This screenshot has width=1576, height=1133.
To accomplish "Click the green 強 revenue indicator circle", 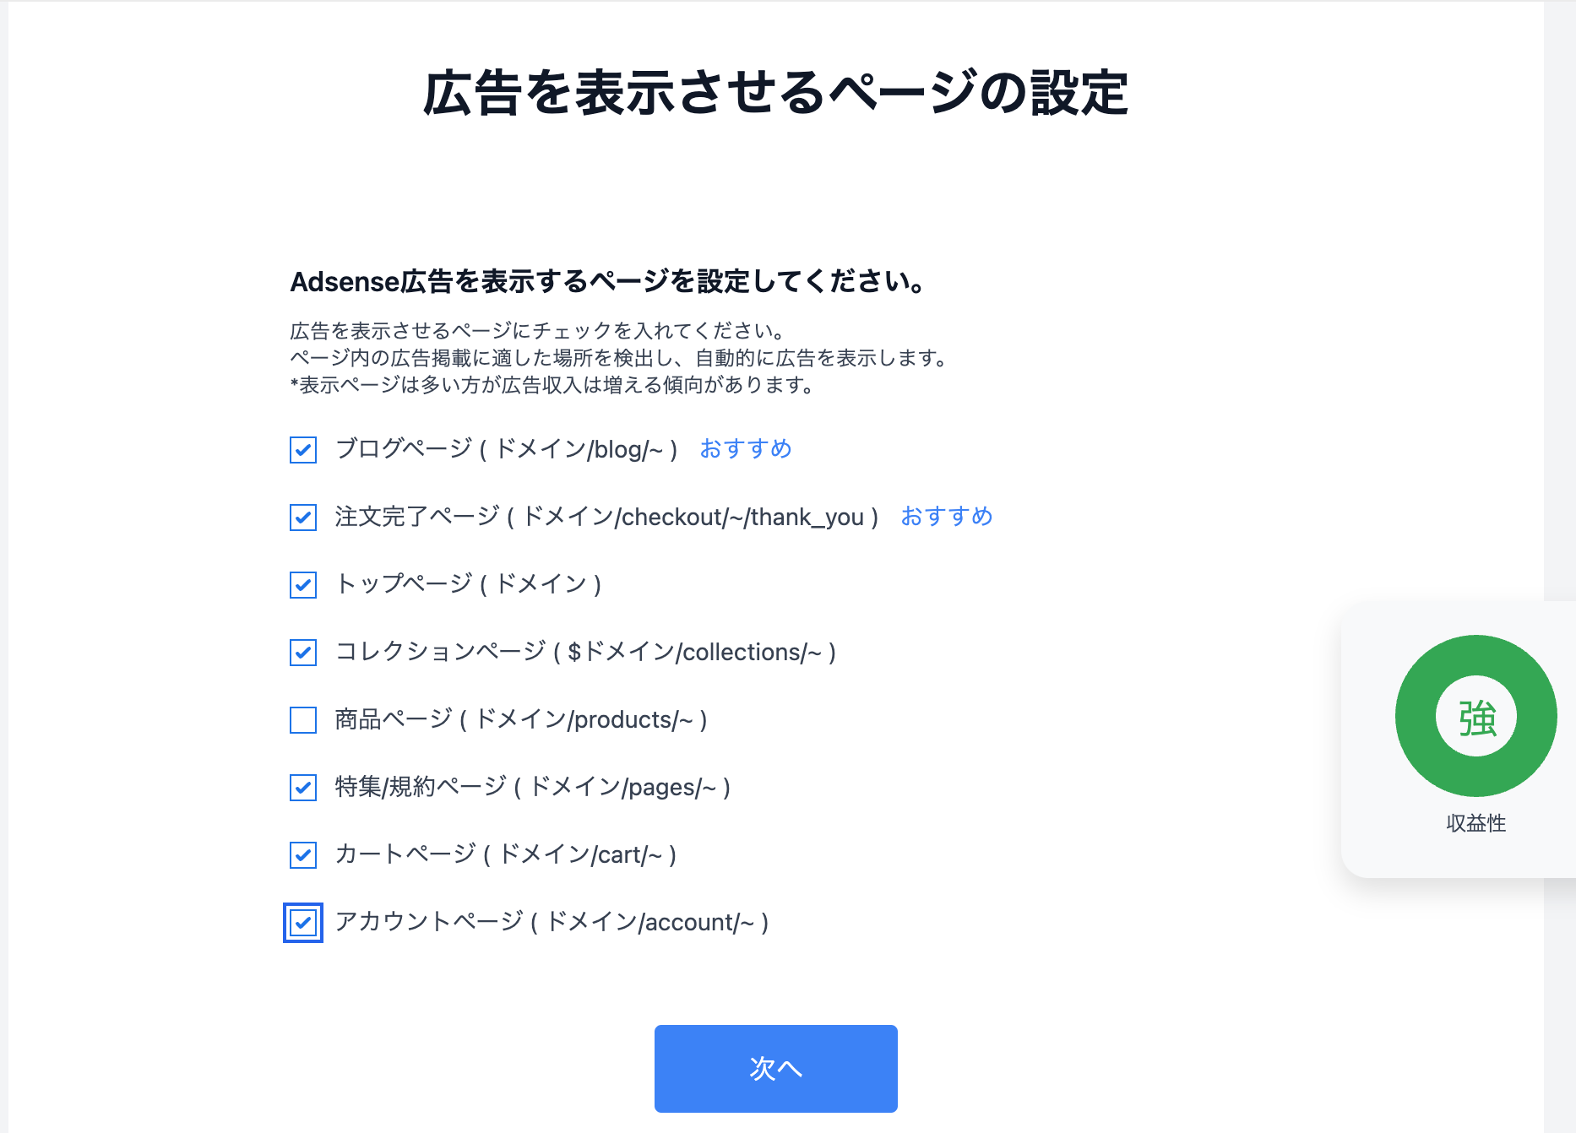I will (x=1475, y=716).
